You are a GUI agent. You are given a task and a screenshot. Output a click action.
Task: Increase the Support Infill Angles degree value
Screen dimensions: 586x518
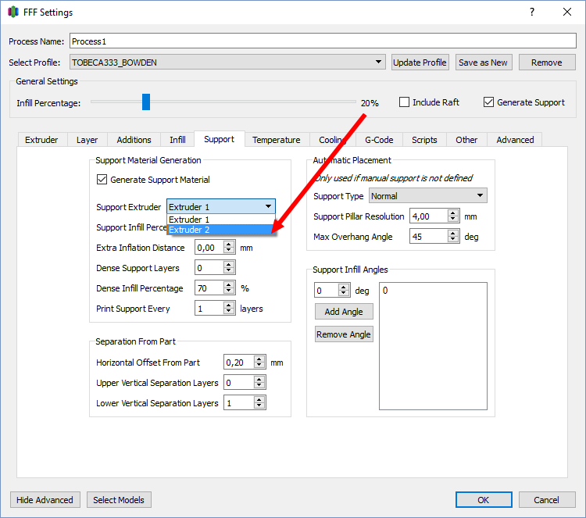(344, 287)
